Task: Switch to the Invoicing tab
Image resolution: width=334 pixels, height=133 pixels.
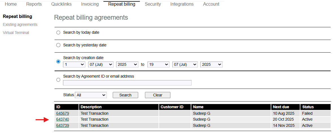Action: (90, 4)
